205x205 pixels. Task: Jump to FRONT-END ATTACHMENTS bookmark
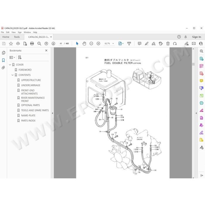[x=29, y=92]
